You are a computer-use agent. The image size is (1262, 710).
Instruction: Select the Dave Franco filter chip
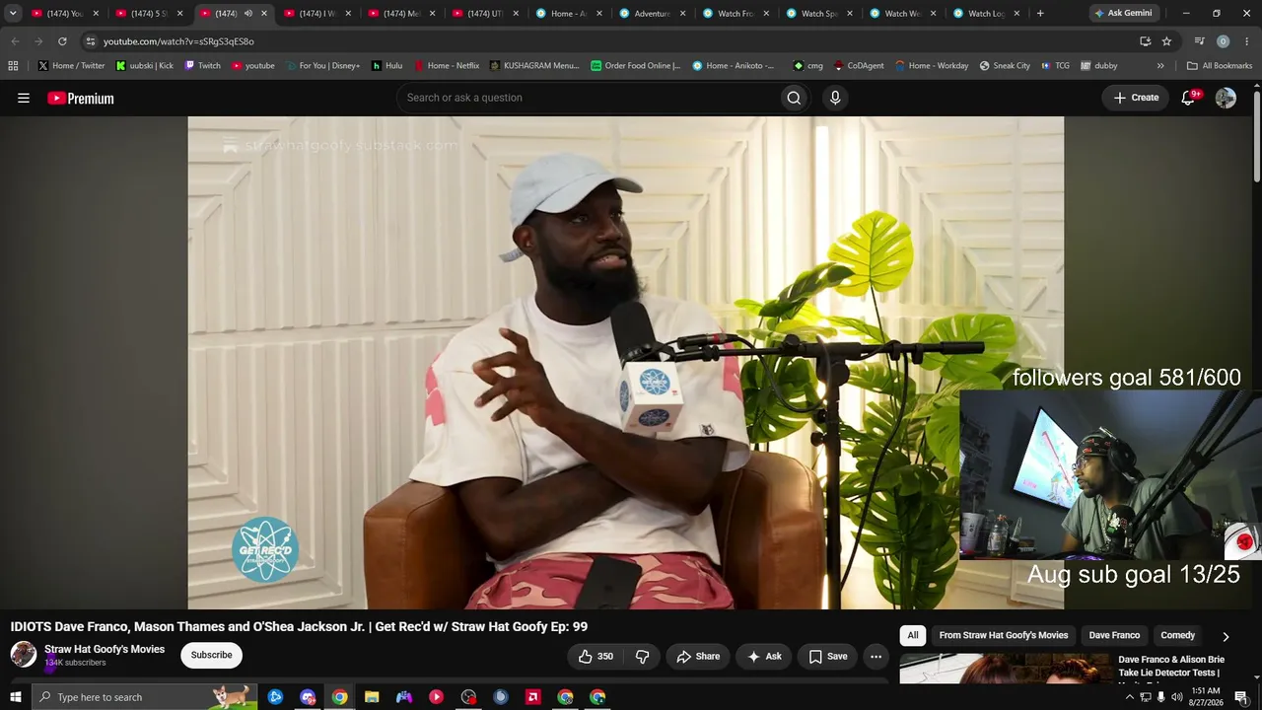[1114, 636]
